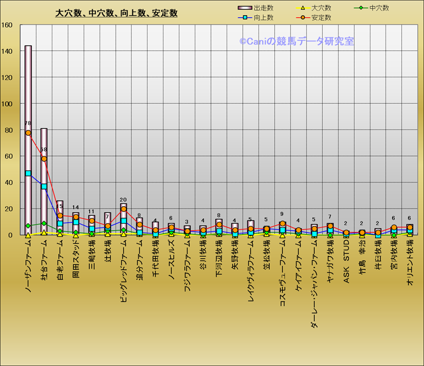Click the オリエント牧場 x-axis label
This screenshot has width=424, height=366.
pos(409,264)
